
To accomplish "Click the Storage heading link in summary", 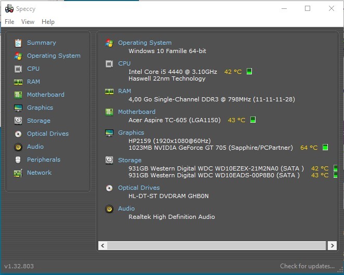I will coord(130,160).
